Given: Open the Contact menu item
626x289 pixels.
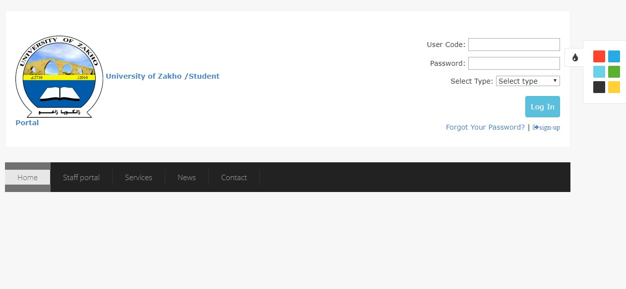Looking at the screenshot, I should pyautogui.click(x=234, y=177).
